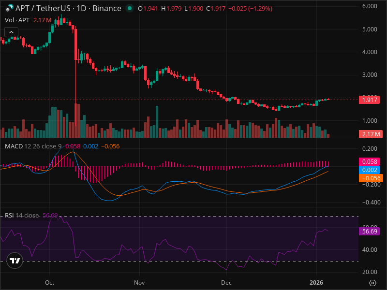Click the 5.000 price scale label
The image size is (387, 290).
(370, 29)
